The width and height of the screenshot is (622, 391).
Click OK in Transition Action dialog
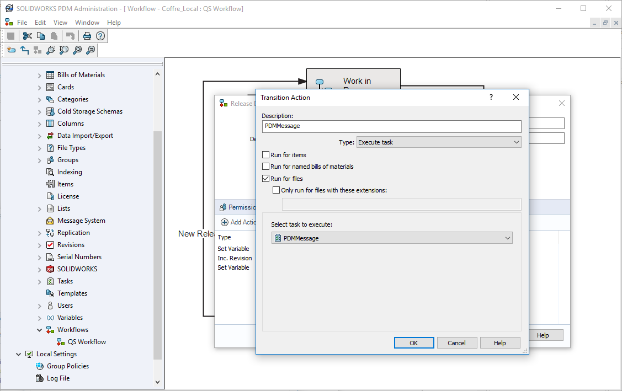tap(414, 343)
